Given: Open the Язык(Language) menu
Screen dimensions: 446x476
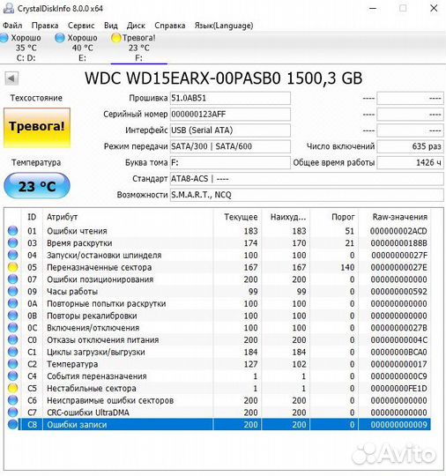Looking at the screenshot, I should click(224, 26).
